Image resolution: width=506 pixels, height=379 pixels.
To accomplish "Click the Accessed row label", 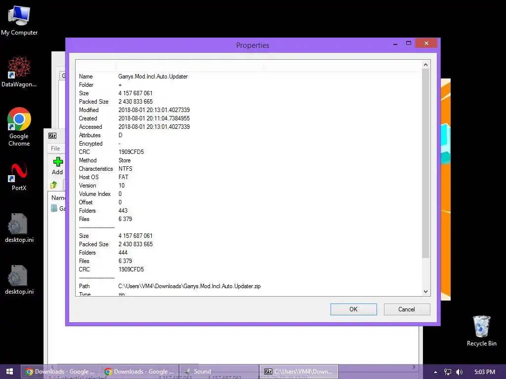I will point(90,127).
